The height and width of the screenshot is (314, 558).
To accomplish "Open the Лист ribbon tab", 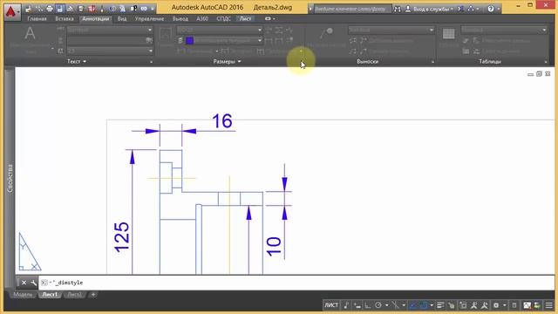I will pos(246,19).
